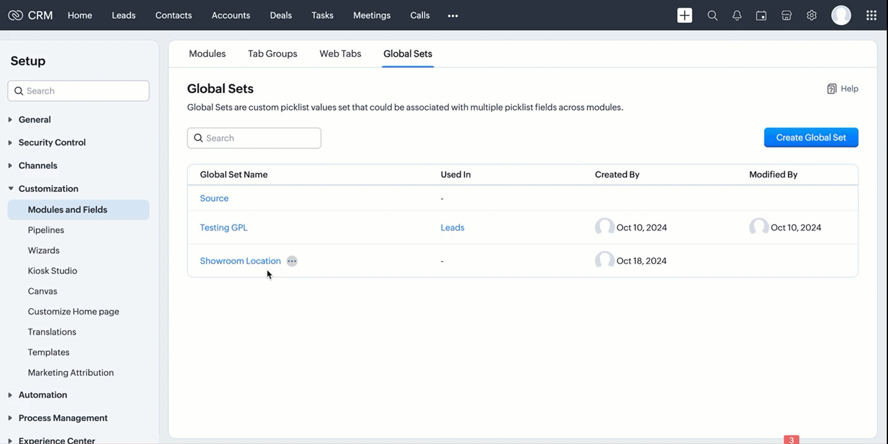Open the calendar icon in top bar

click(761, 15)
